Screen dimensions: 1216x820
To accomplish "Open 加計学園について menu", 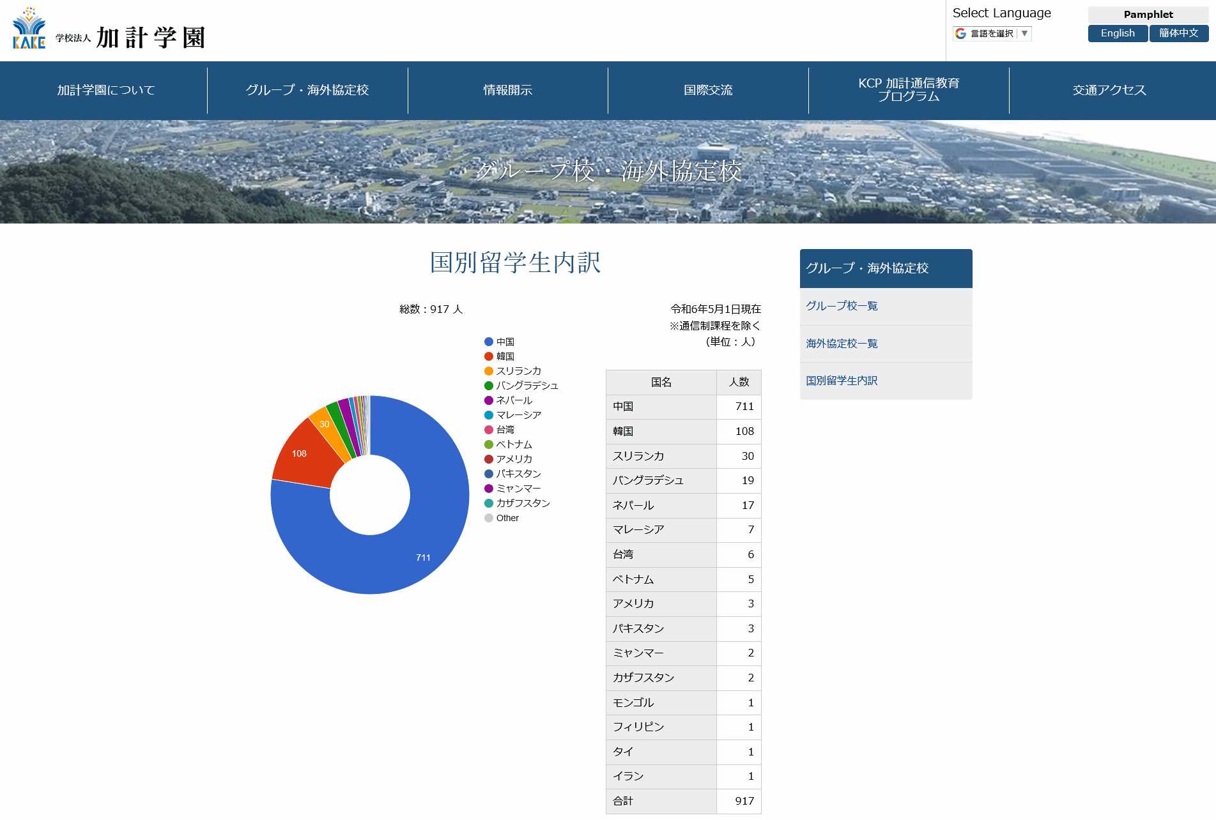I will (x=106, y=90).
